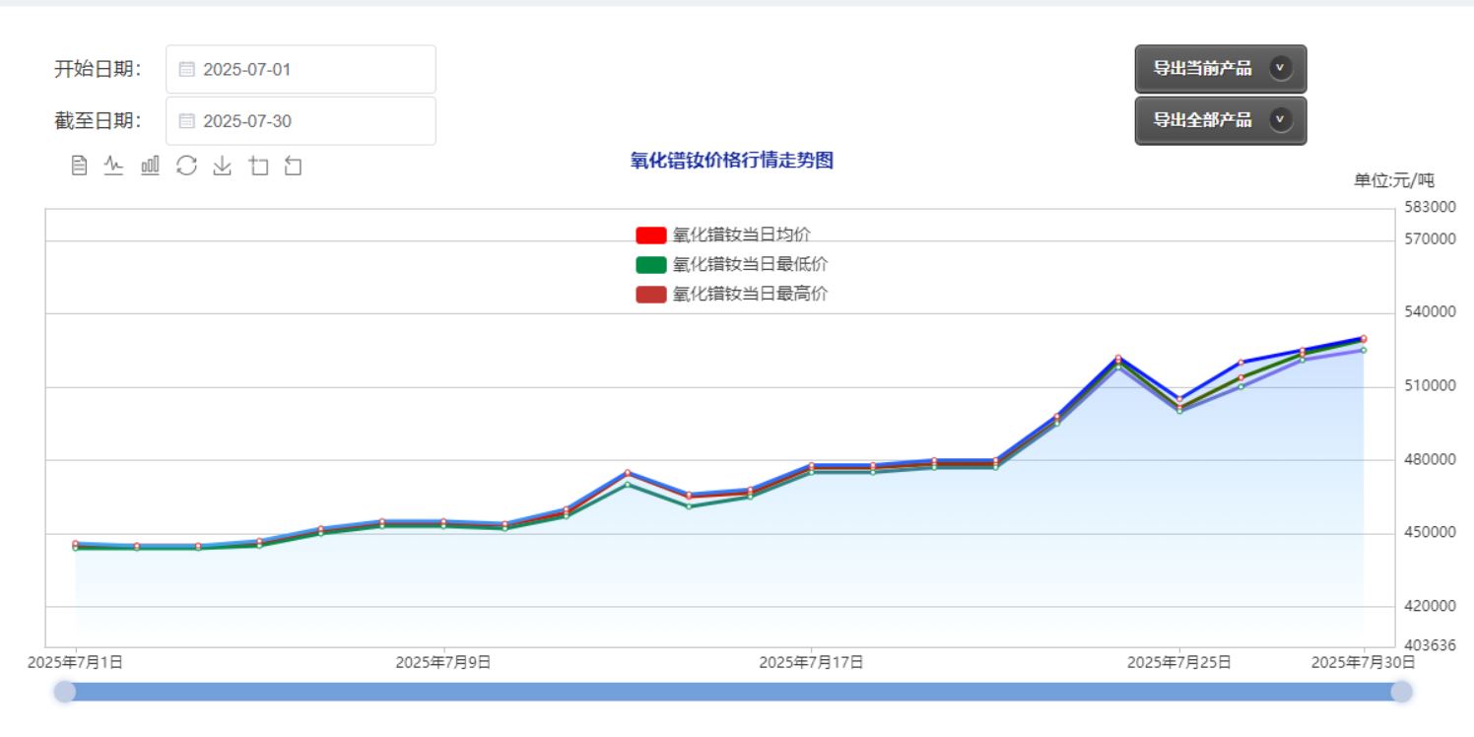Toggle the 氧化镨钕当日最低价 legend series
The image size is (1474, 737).
pos(732,264)
